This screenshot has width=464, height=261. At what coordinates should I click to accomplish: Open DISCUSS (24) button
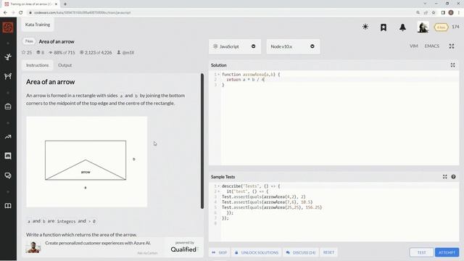pos(301,252)
